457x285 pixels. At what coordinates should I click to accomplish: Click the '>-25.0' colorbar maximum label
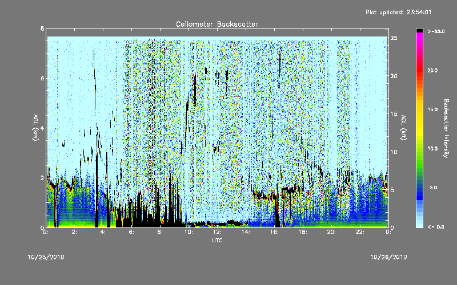click(x=436, y=31)
